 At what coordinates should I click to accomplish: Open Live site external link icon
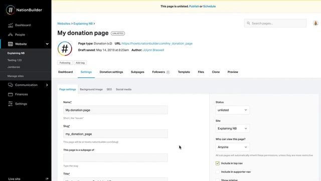point(47,179)
